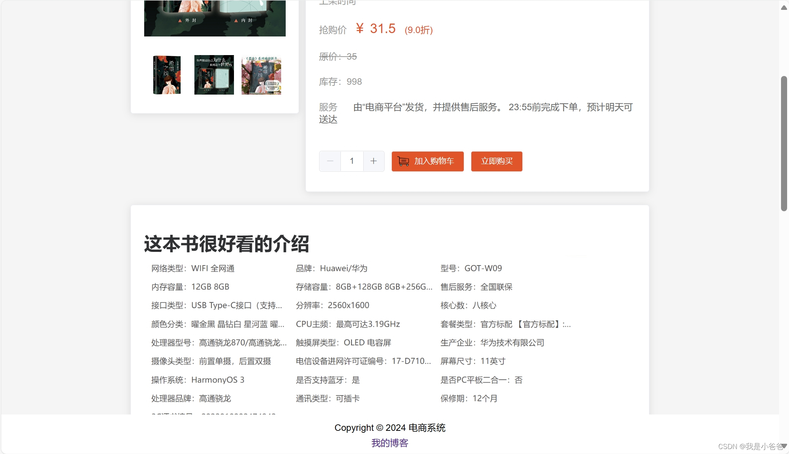Click the Copyright 2024 电商系统 footer text
The image size is (789, 454).
pos(389,427)
